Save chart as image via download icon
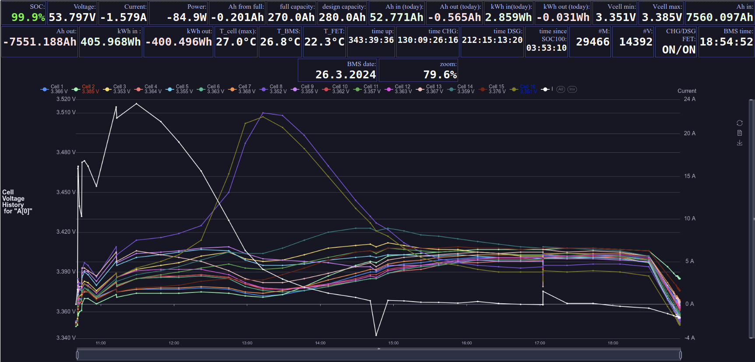This screenshot has width=755, height=362. [740, 143]
